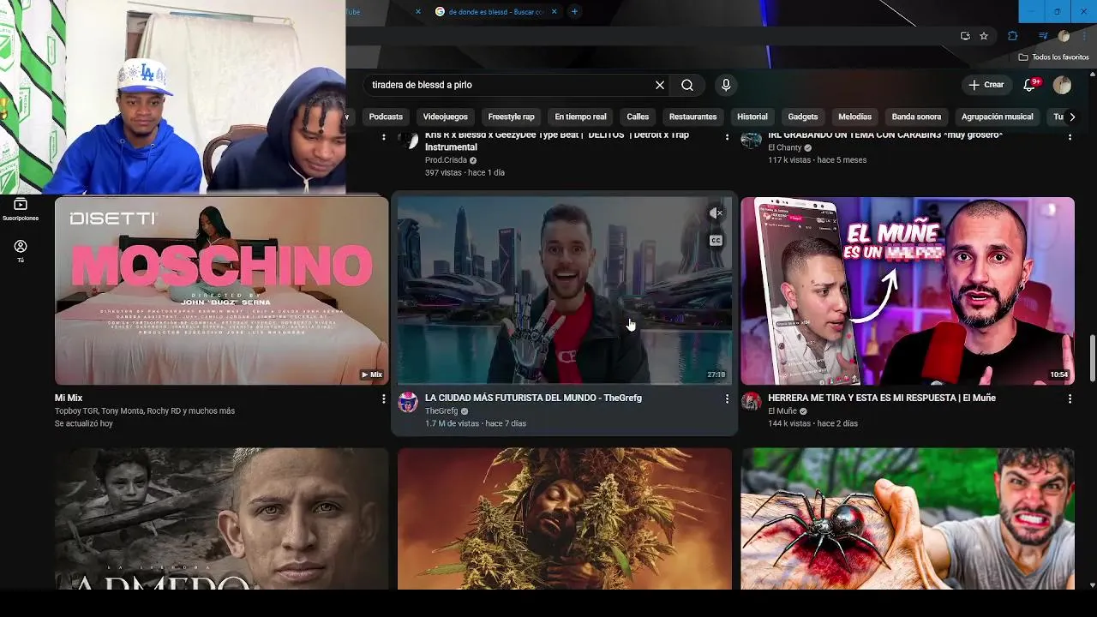Click the Crear button
This screenshot has height=617, width=1097.
(x=986, y=85)
